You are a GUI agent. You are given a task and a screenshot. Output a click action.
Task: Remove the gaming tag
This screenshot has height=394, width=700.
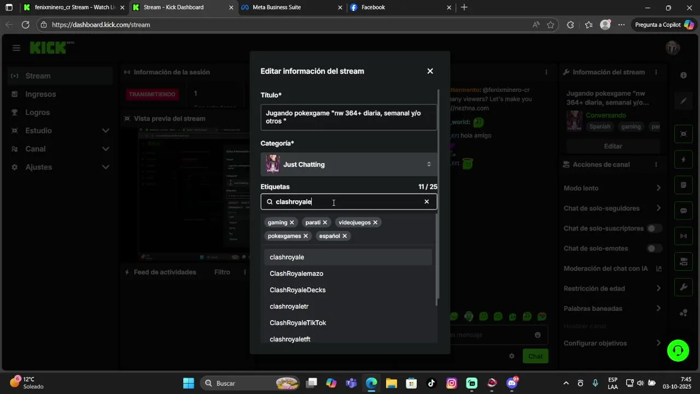291,223
